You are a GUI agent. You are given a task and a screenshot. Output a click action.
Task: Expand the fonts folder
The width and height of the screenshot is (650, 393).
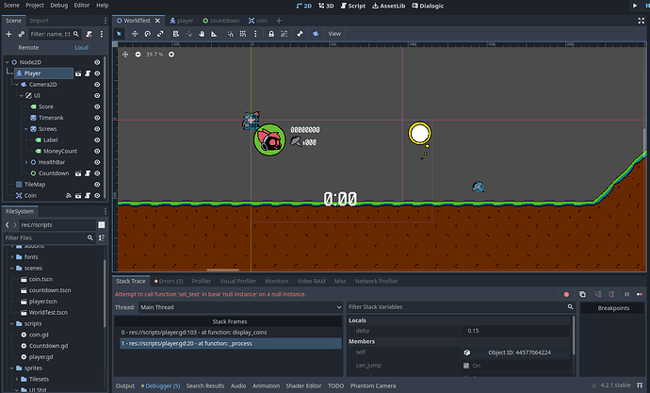point(12,257)
